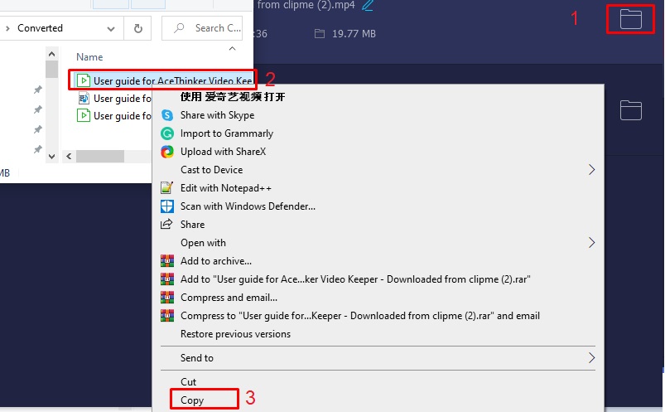Click fourth pin icon in navigation pane

(38, 149)
